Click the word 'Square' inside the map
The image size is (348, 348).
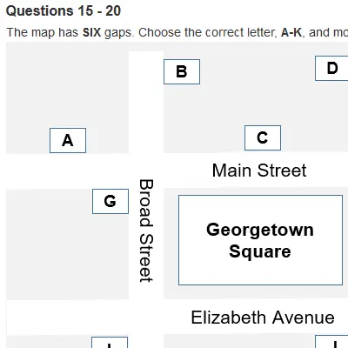pos(260,251)
